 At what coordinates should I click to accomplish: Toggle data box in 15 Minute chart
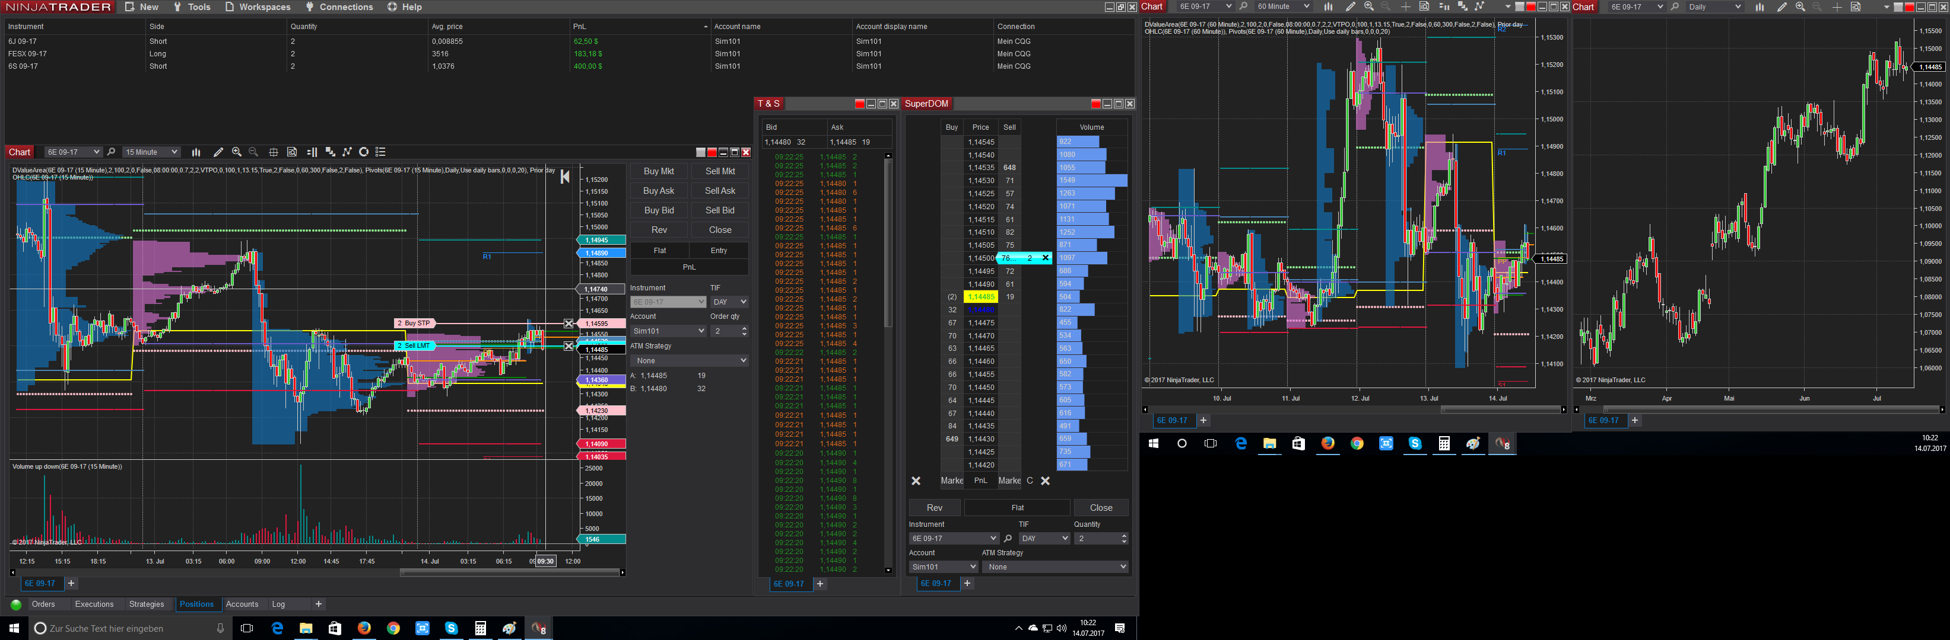click(x=292, y=152)
